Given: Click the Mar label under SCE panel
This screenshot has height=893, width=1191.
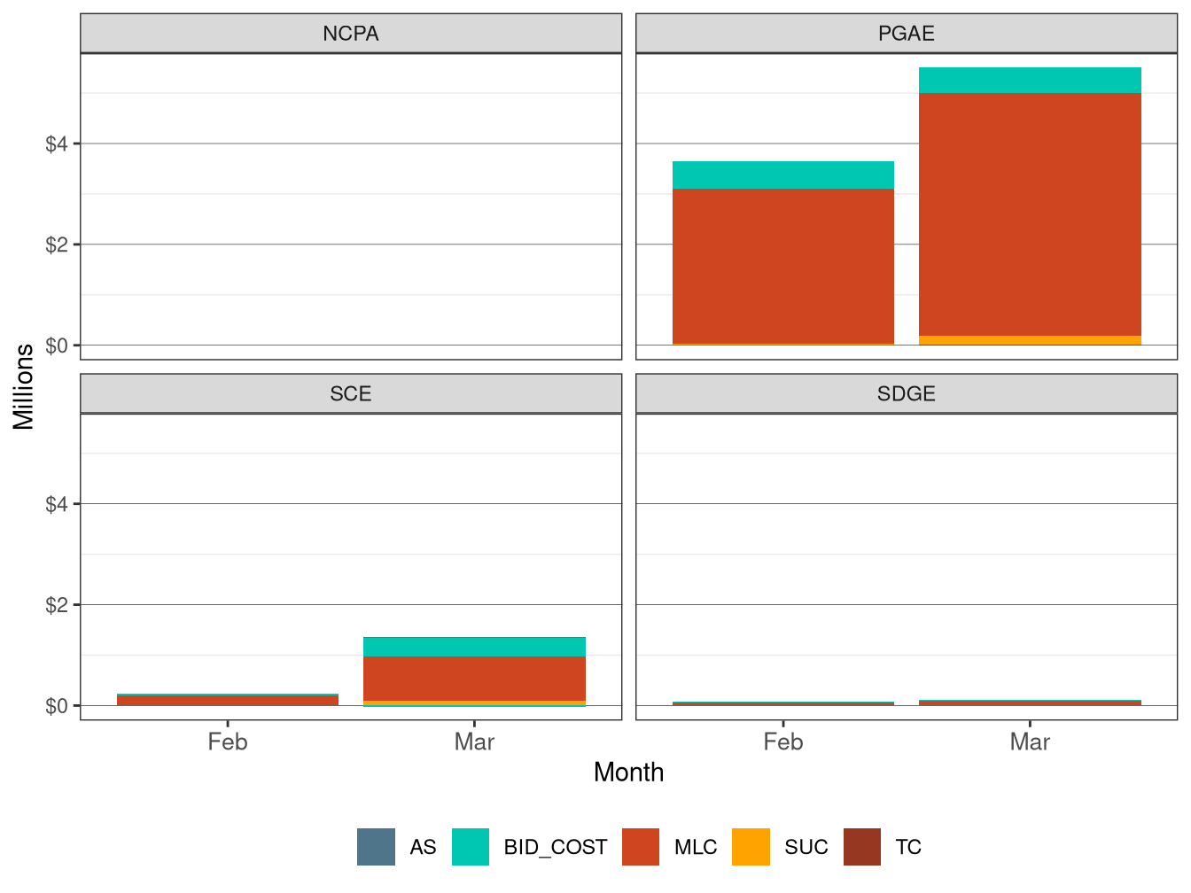Looking at the screenshot, I should tap(474, 742).
